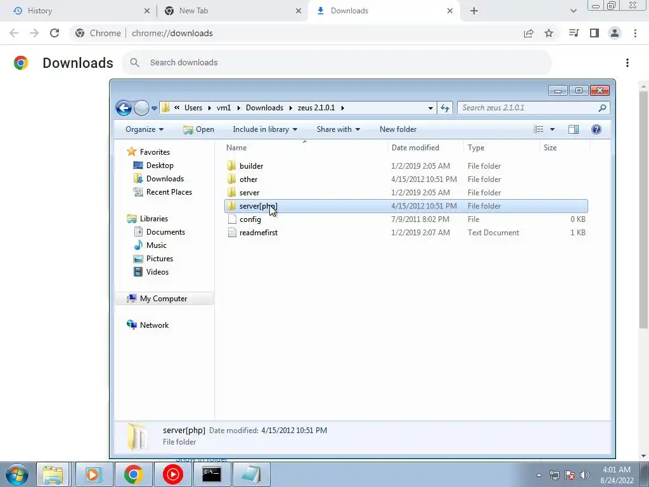Open the Music library
This screenshot has width=649, height=487.
point(156,245)
